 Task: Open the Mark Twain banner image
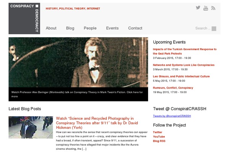tap(78, 62)
